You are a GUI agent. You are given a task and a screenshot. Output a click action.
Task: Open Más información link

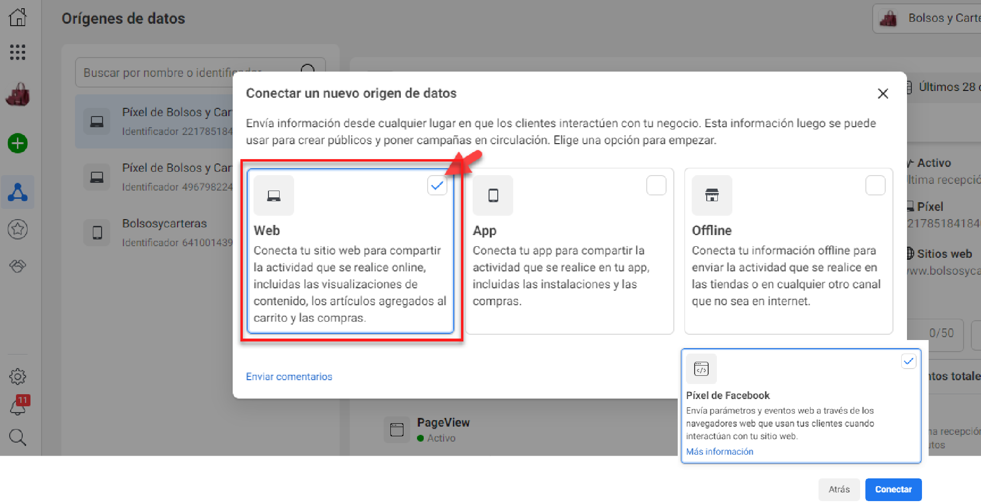(720, 451)
